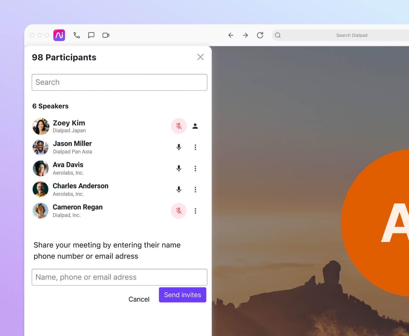Screen dimensions: 409x336
Task: Click the person icon beside Zoey Kim
Action: point(195,126)
